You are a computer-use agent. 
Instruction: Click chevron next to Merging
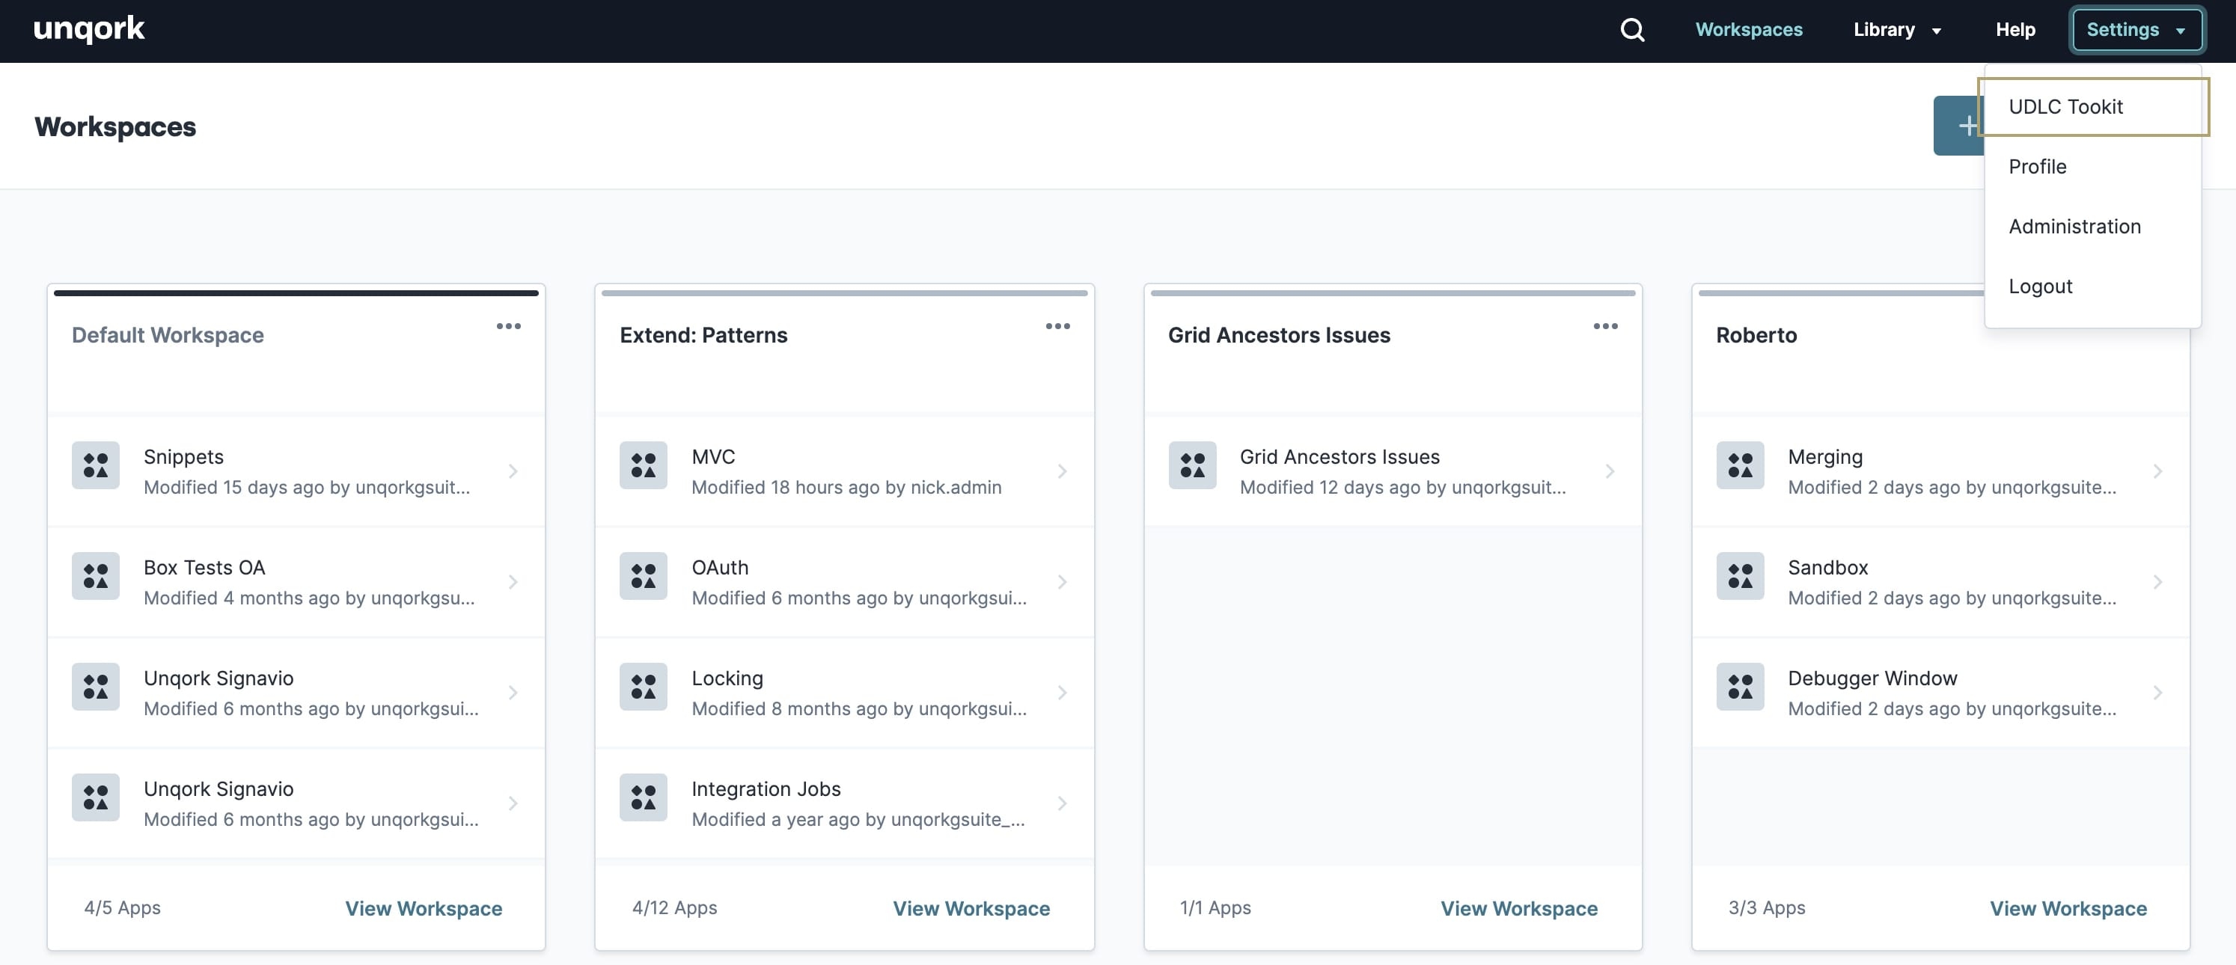tap(2158, 471)
